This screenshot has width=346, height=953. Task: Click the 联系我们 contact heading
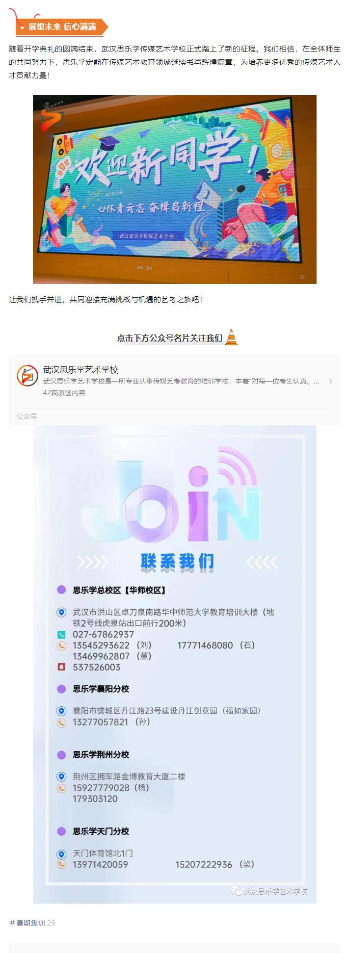177,562
